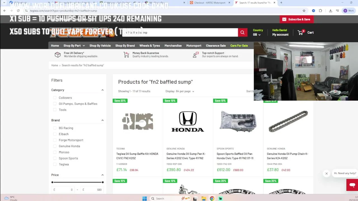Open the Clearance Sale menu item
This screenshot has width=358, height=201.
[216, 46]
